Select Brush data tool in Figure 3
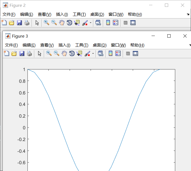Screen dimensions: 191x171 click(x=87, y=54)
